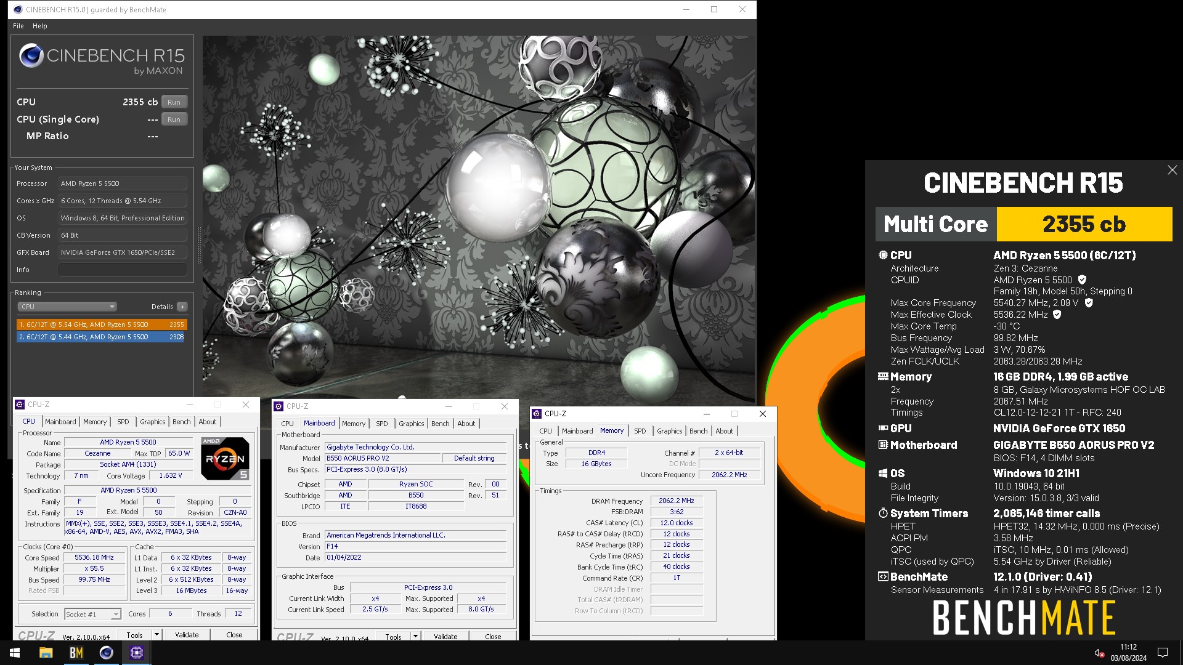Click the Cinebench Info input field
The image size is (1183, 665).
(123, 270)
